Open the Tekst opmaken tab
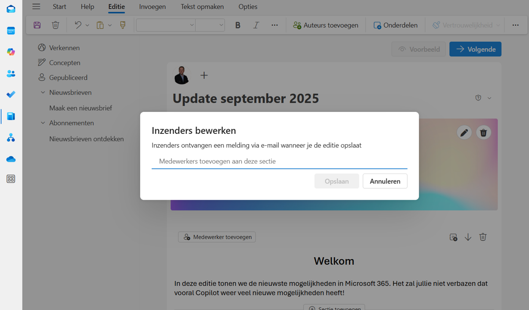This screenshot has height=310, width=529. [x=202, y=6]
